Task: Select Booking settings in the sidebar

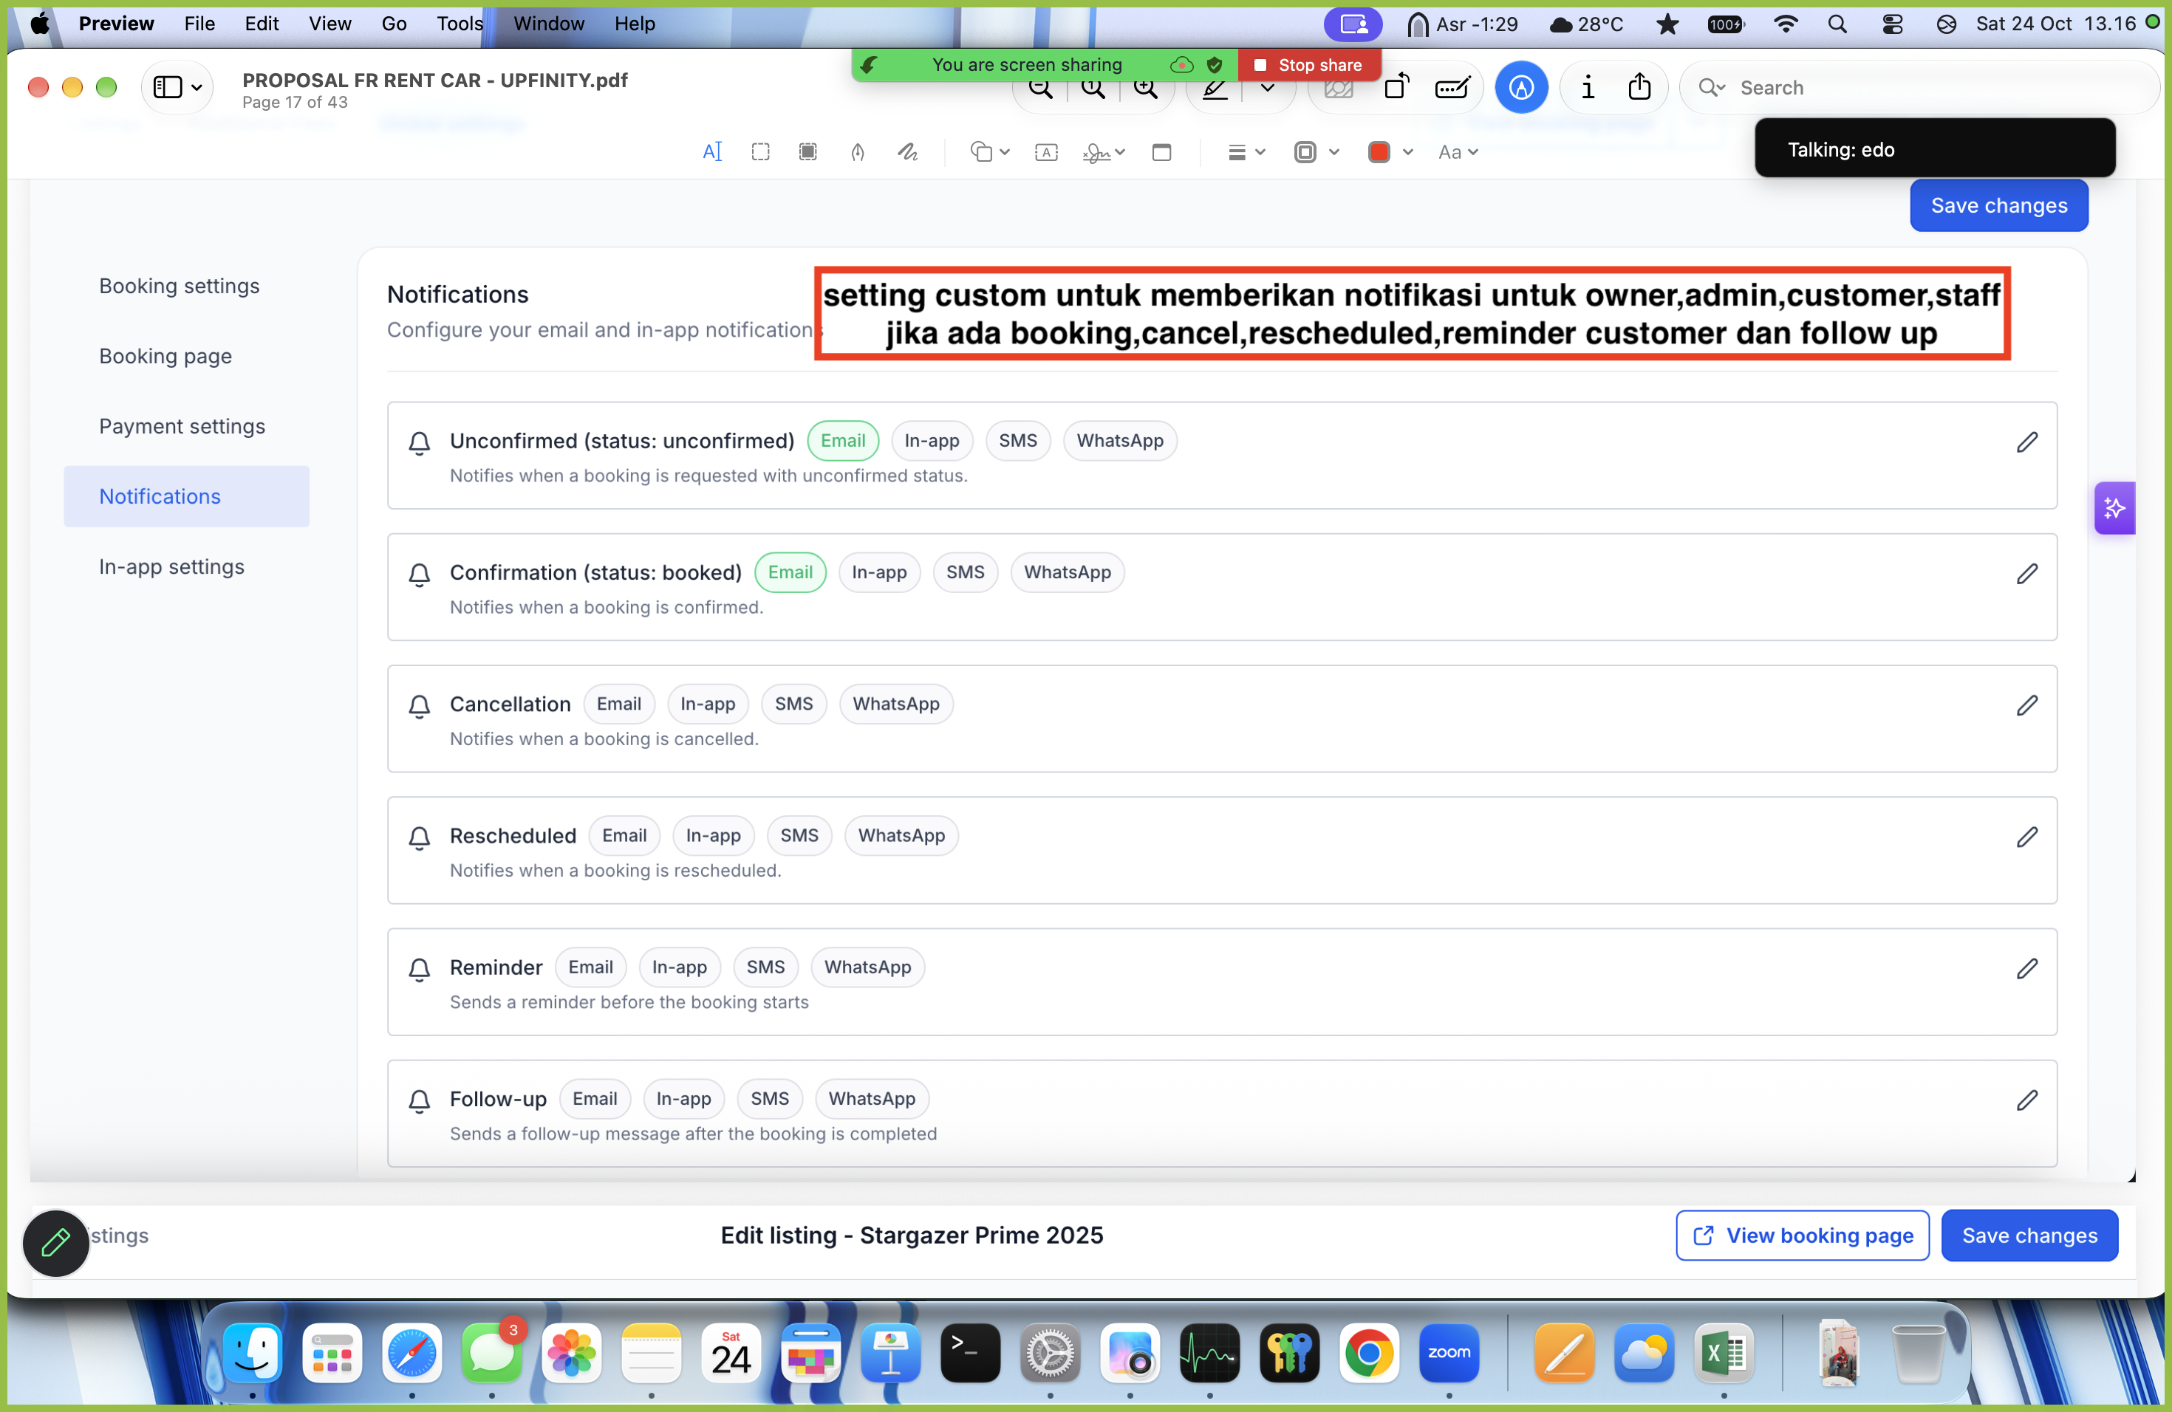Action: 179,286
